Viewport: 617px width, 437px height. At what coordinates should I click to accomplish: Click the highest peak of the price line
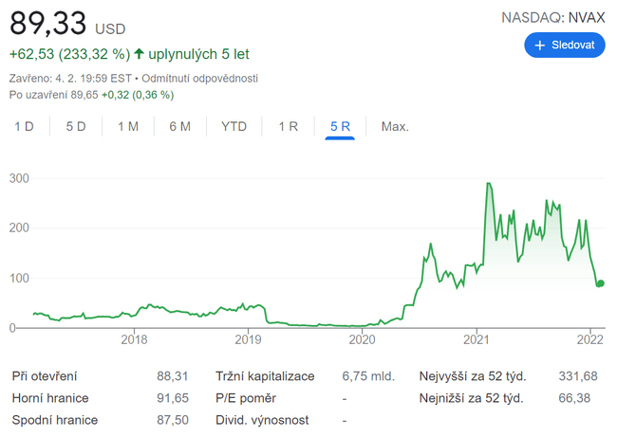pyautogui.click(x=488, y=184)
